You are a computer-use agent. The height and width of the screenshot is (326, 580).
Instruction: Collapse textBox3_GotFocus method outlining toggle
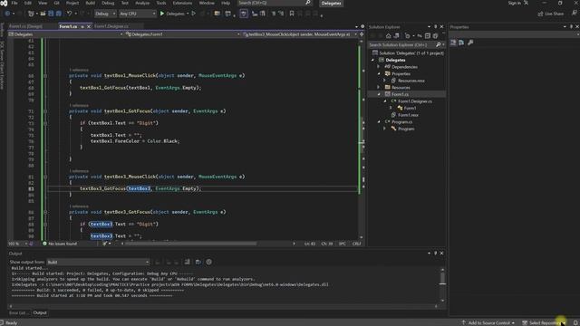pos(45,212)
